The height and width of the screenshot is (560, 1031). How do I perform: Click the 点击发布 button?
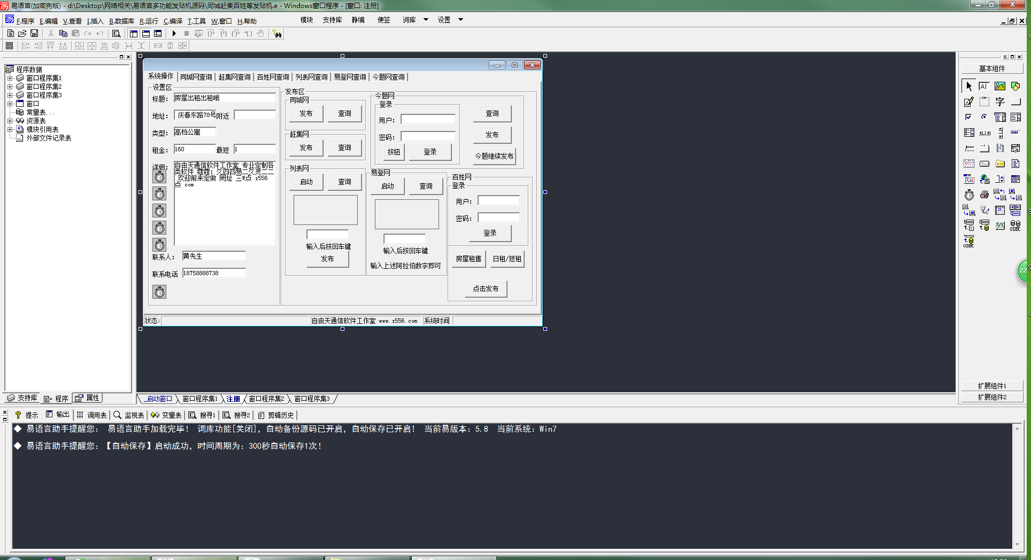486,289
